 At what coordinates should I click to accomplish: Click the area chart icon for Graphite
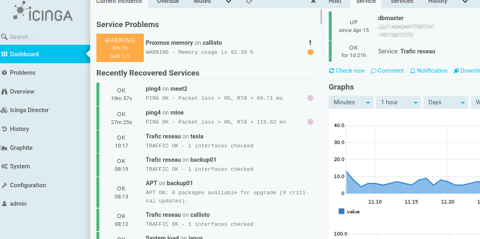point(4,148)
